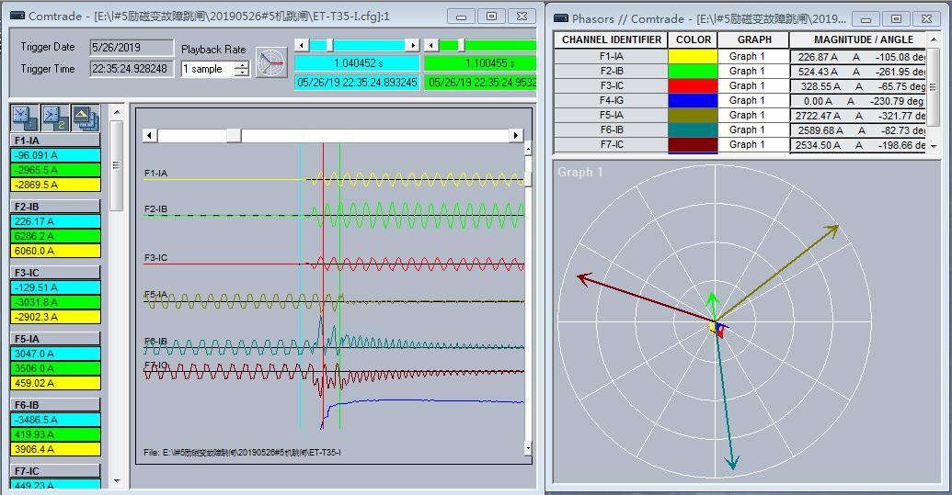Image resolution: width=952 pixels, height=495 pixels.
Task: Select the cursor 1 time marker tool
Action: [x=26, y=118]
